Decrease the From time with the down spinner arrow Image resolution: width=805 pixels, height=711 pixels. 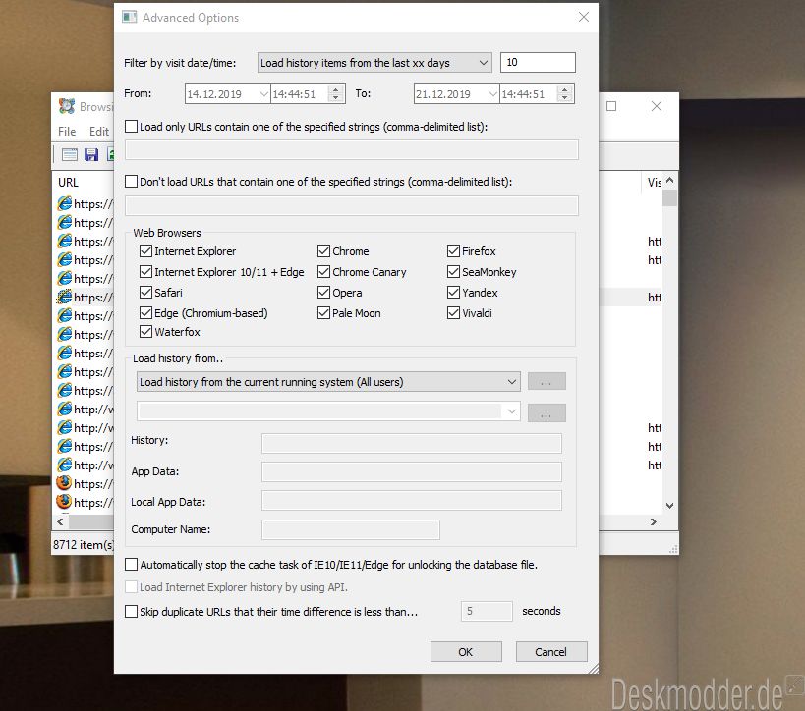(x=336, y=98)
